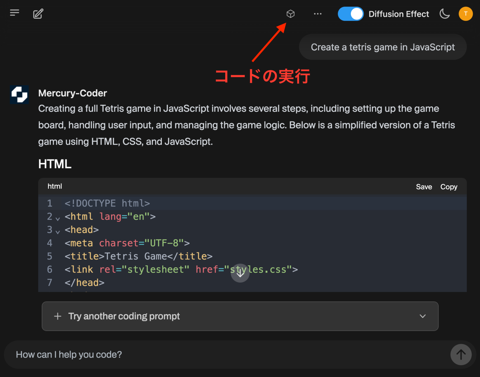Open more options via ellipsis icon
Image resolution: width=480 pixels, height=377 pixels.
point(318,14)
